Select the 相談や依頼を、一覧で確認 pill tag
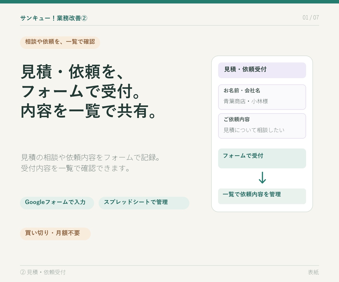The image size is (339, 282). [x=60, y=42]
